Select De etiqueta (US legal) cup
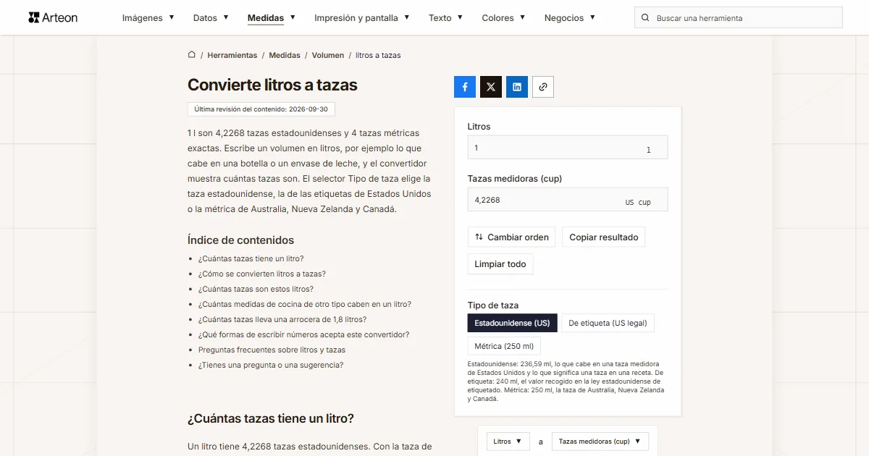The image size is (869, 456). (x=608, y=323)
